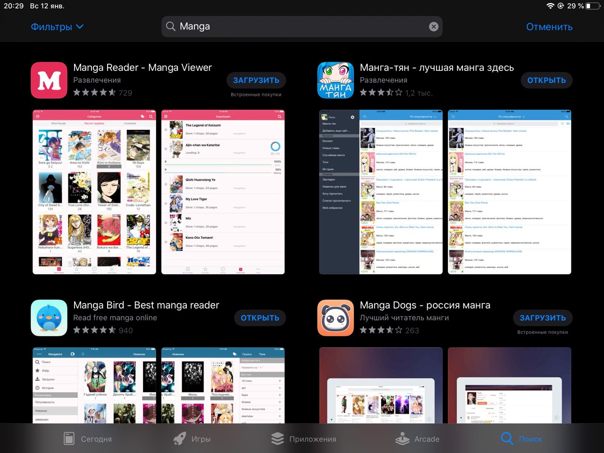Image resolution: width=604 pixels, height=453 pixels.
Task: Tap Развлечения under Manga Reader
Action: coord(97,80)
